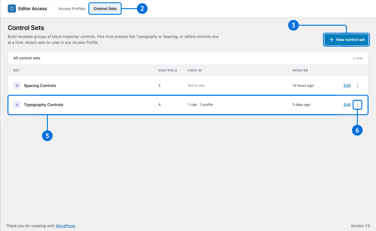This screenshot has width=376, height=231.
Task: Follow the WordPress footer link
Action: [x=65, y=226]
